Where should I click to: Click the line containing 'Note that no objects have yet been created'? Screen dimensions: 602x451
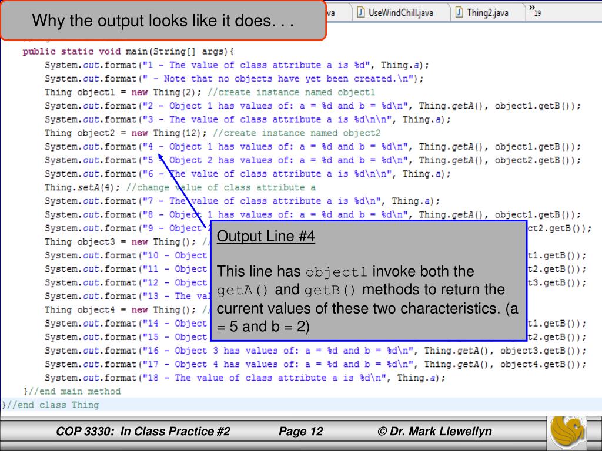point(234,79)
